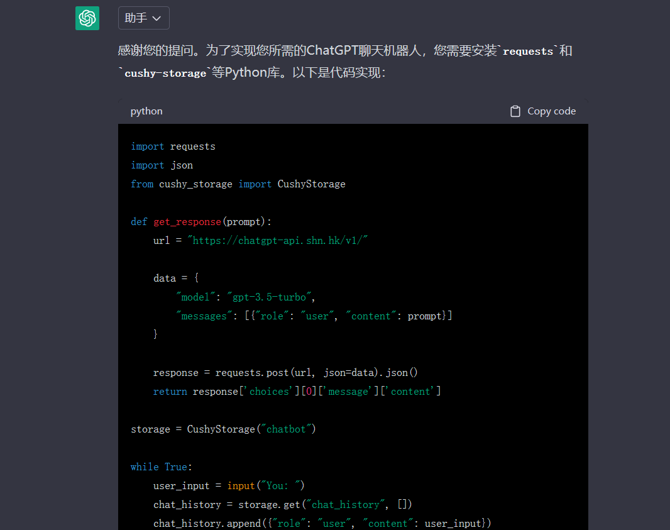Click the 'data = {' line

coord(176,279)
